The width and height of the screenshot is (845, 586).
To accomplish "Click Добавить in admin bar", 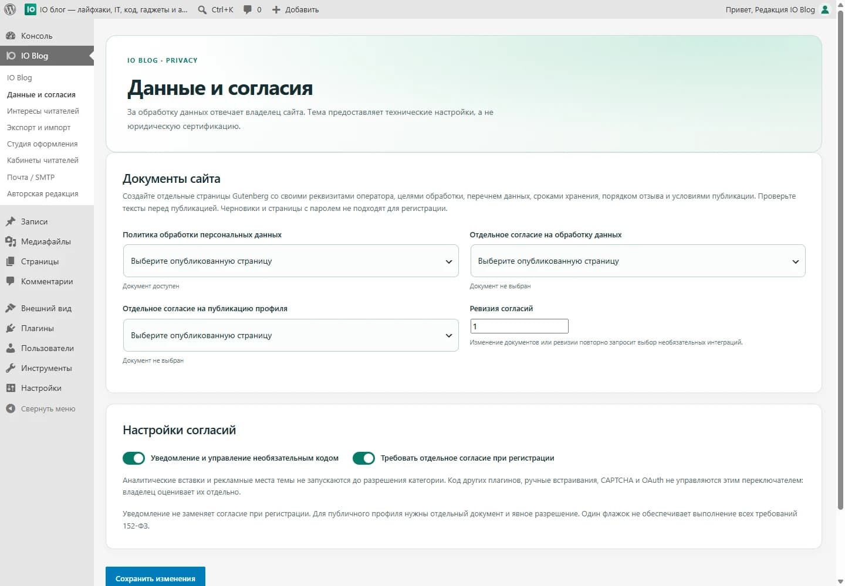I will point(302,9).
